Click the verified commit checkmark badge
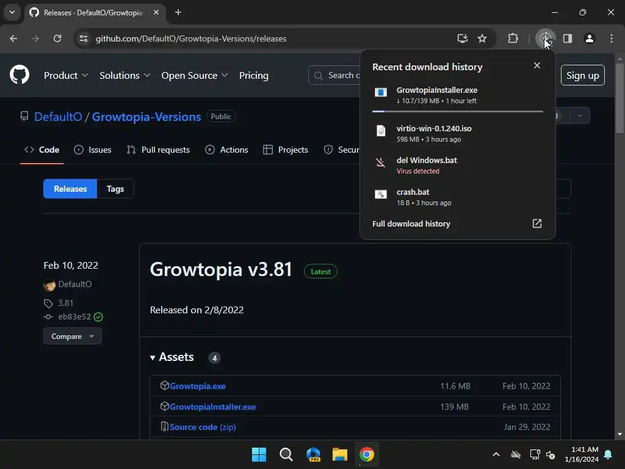 [x=98, y=317]
